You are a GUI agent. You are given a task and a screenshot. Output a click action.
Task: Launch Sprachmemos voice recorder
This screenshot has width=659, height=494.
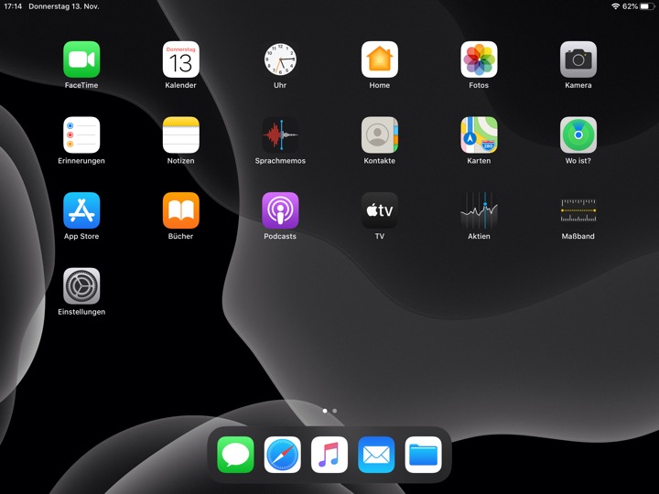(x=280, y=135)
